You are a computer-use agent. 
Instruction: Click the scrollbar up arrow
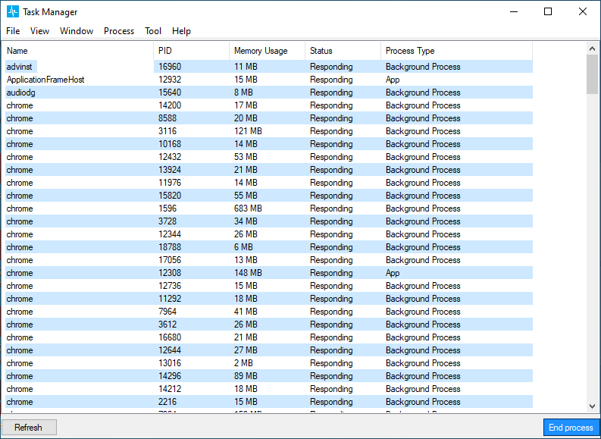pyautogui.click(x=592, y=49)
